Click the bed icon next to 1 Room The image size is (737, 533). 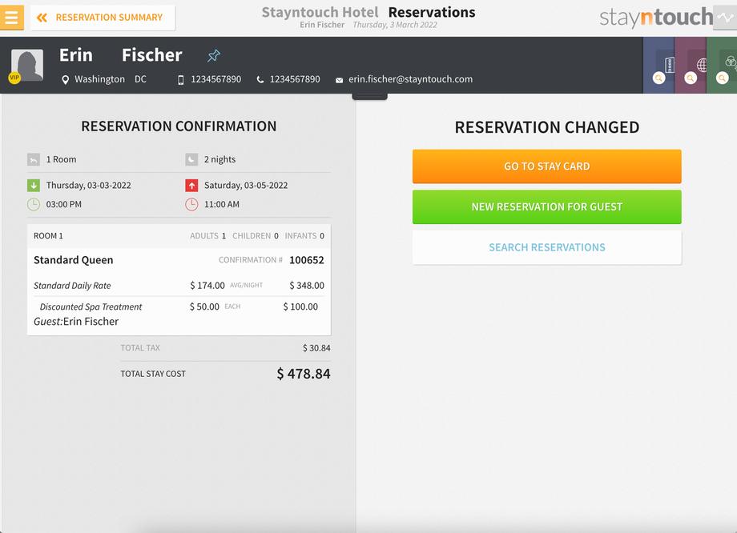tap(34, 160)
